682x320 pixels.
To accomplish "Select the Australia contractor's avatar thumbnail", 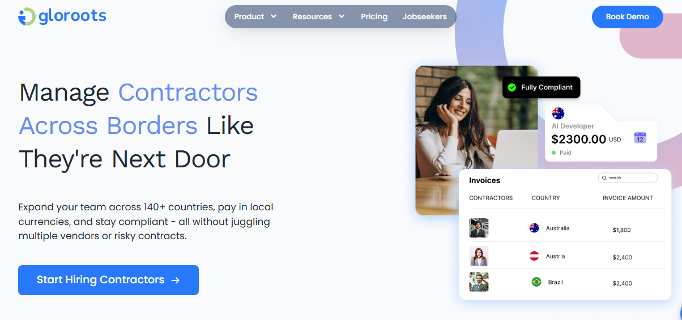I will tap(479, 228).
